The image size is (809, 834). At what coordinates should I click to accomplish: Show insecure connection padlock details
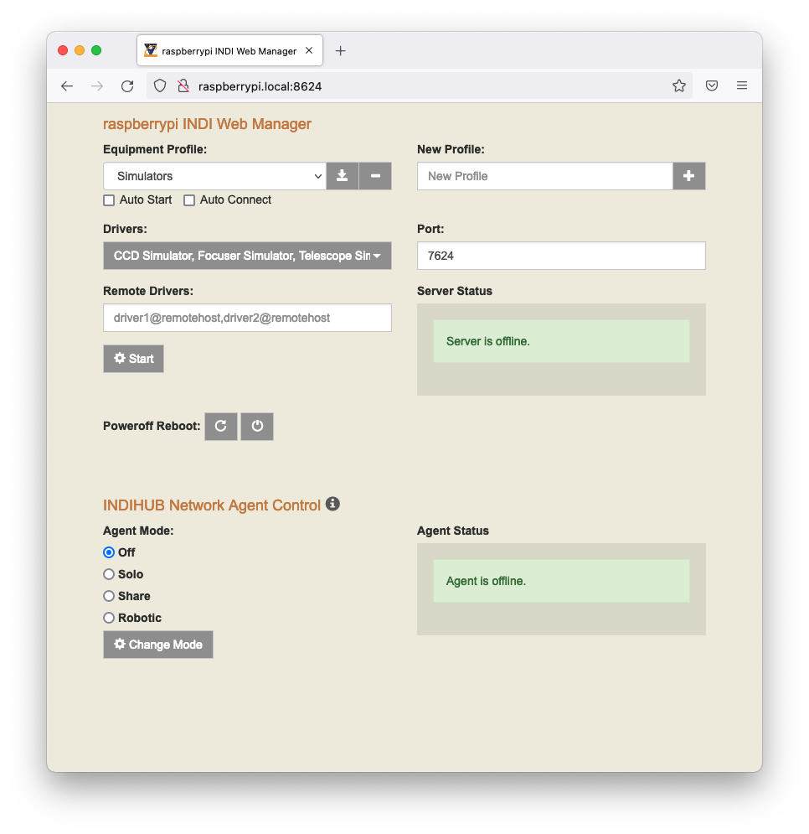tap(183, 86)
